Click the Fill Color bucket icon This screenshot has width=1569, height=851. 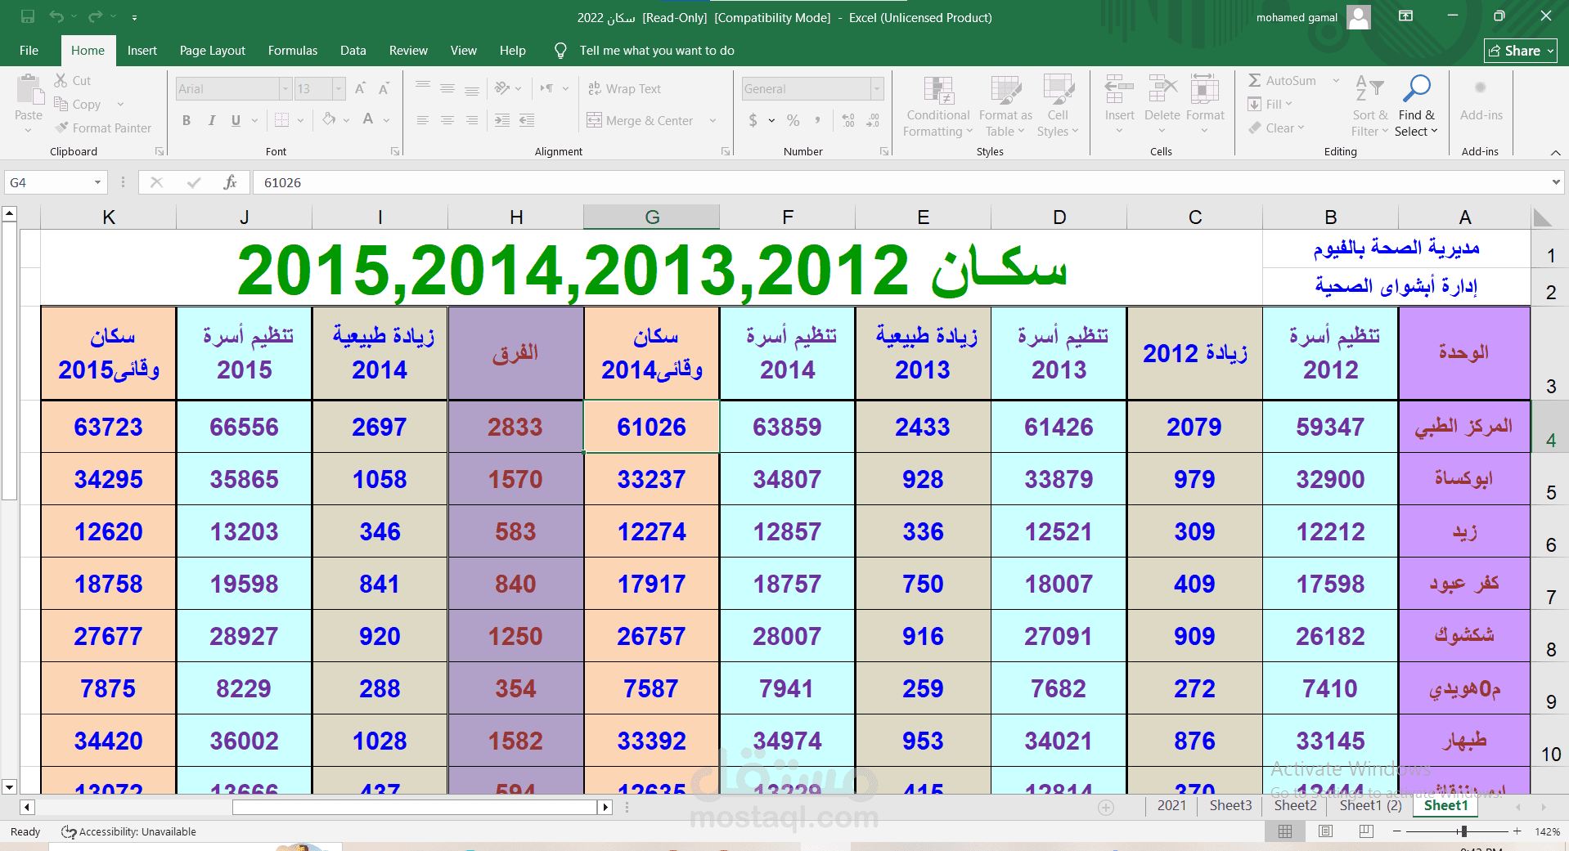coord(329,120)
